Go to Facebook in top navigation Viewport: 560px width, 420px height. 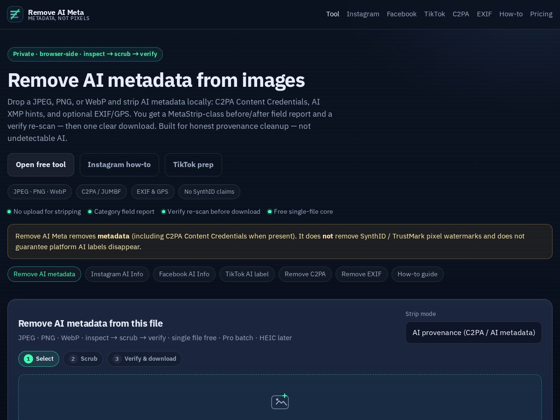[x=402, y=14]
